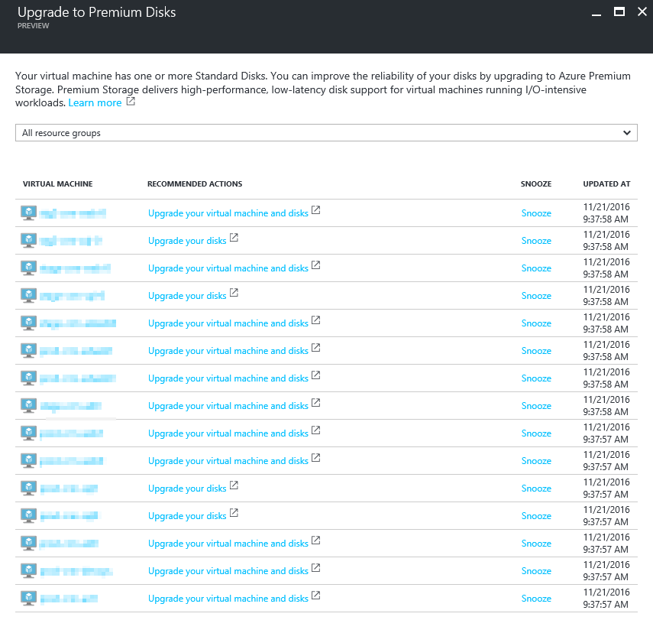Close the Upgrade to Premium Disks blade
The width and height of the screenshot is (653, 620).
click(642, 11)
